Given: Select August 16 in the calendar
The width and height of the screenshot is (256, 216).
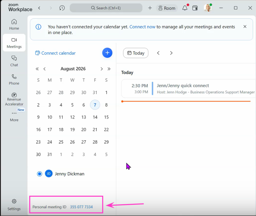Looking at the screenshot, I should click(38, 130).
